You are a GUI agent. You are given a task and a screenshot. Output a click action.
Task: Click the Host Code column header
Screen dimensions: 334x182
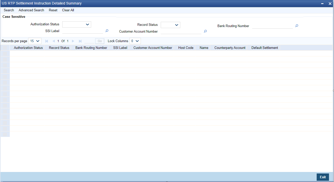point(186,48)
